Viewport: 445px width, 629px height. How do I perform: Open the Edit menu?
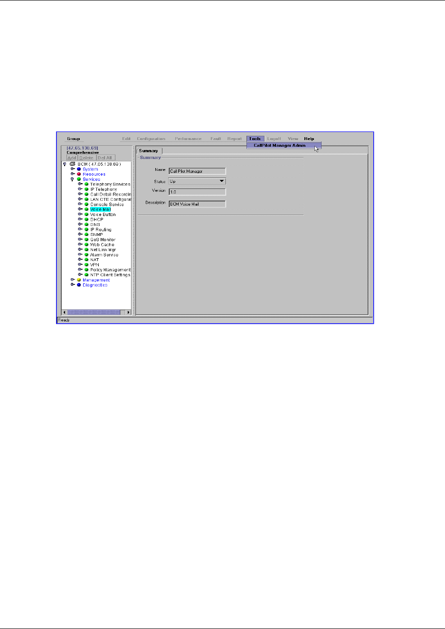[x=126, y=139]
